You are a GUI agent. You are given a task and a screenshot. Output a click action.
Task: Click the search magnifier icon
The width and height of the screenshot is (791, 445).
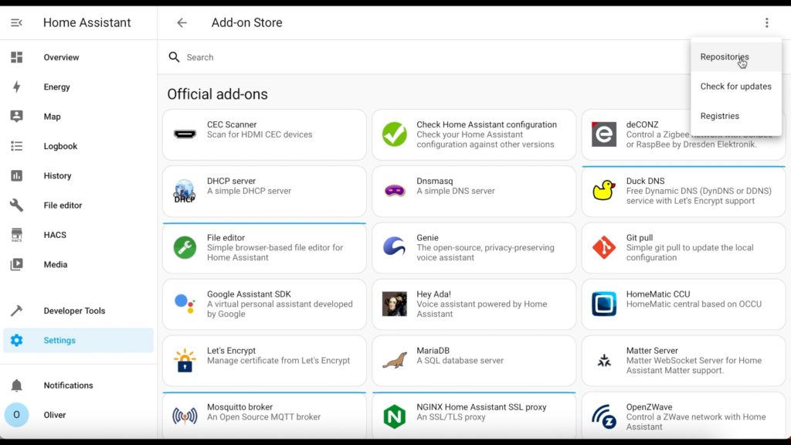coord(174,57)
